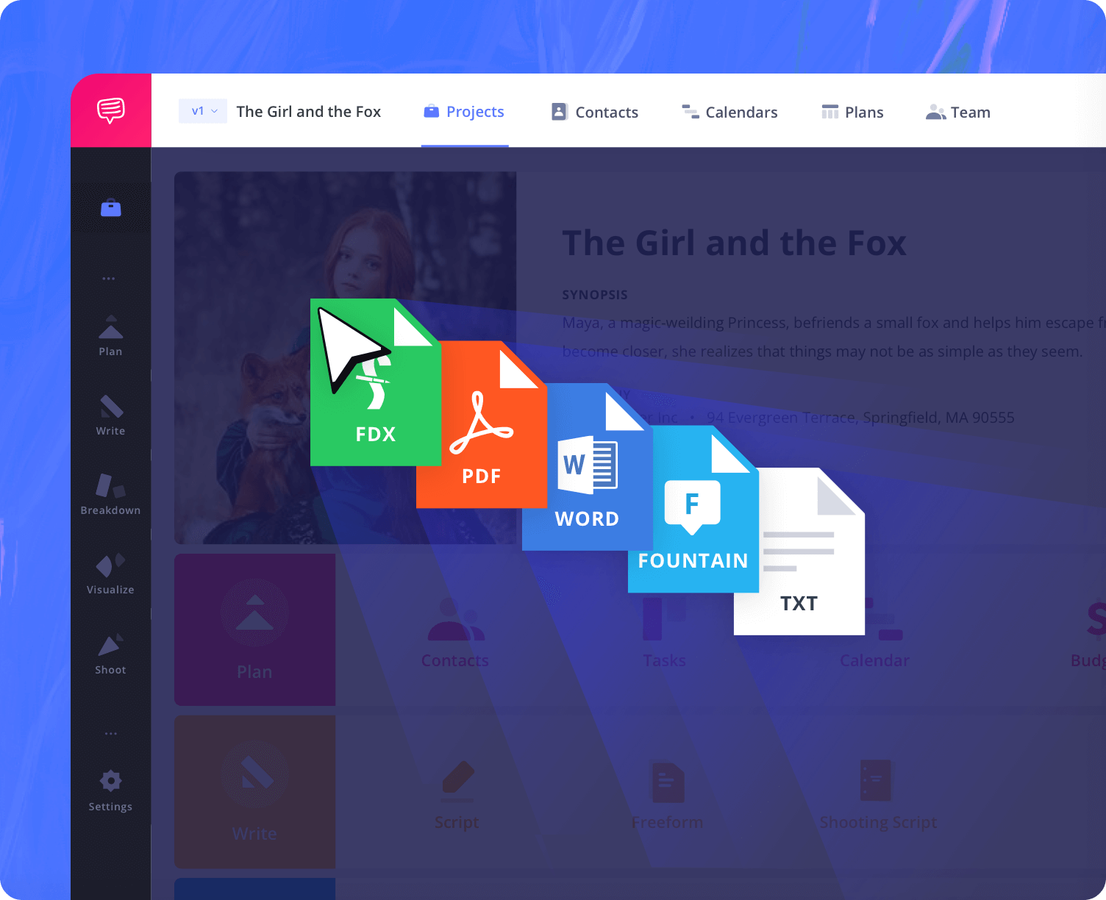Open Settings from the sidebar gear icon
Viewport: 1106px width, 900px height.
coord(110,781)
